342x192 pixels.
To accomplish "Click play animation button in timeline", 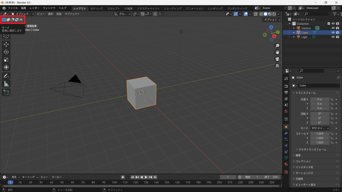I will click(146, 177).
